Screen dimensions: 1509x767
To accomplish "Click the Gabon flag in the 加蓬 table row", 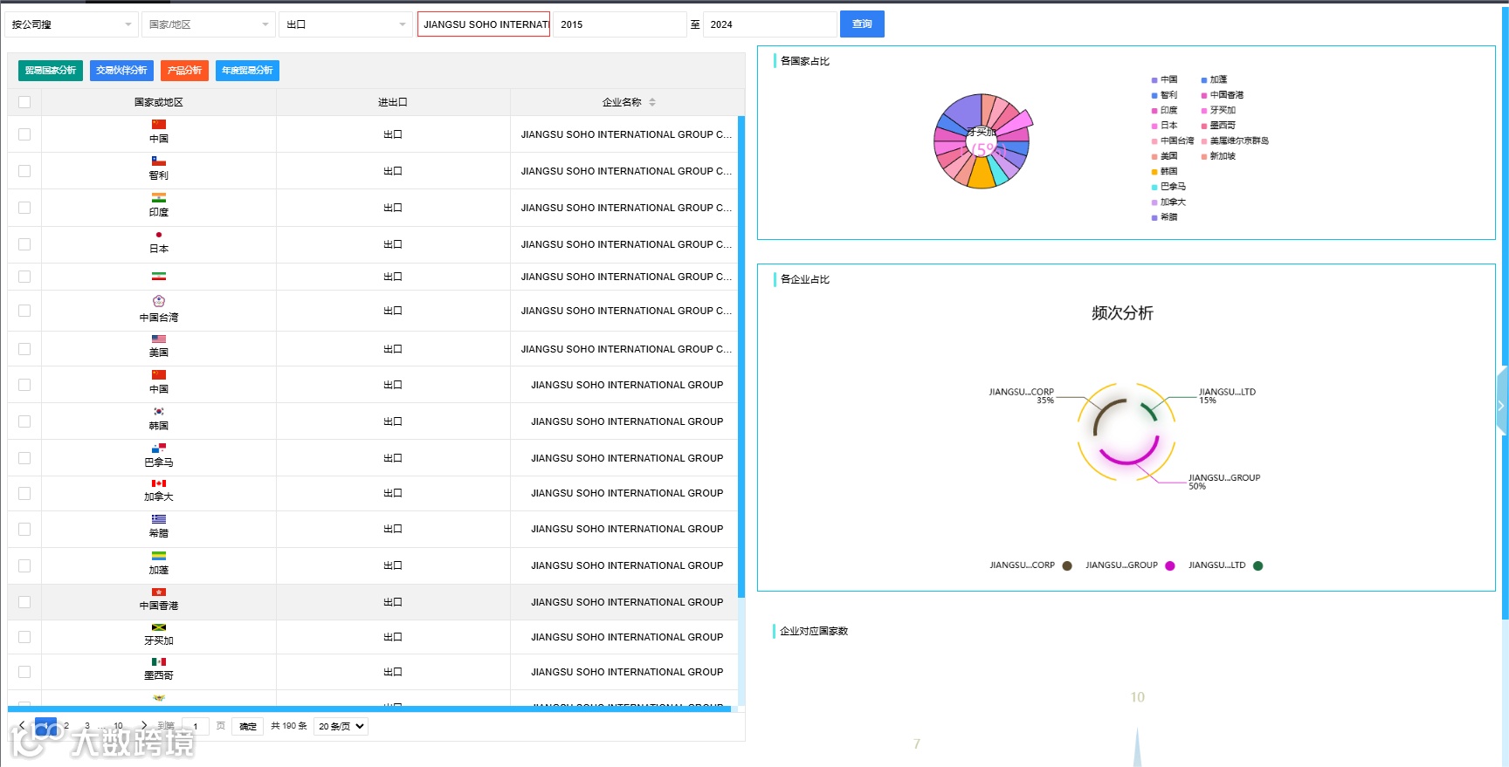I will pos(158,556).
